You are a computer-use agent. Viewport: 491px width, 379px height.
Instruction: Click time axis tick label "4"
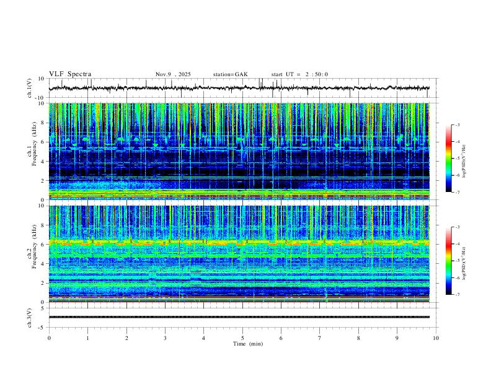[203, 338]
